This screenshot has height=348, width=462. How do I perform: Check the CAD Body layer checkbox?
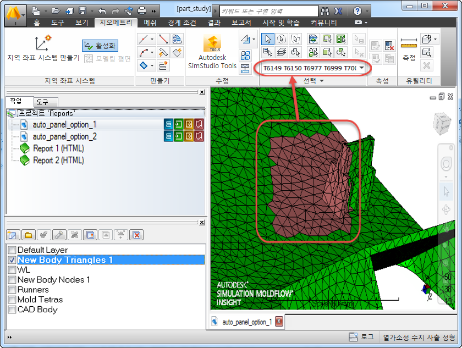pyautogui.click(x=12, y=310)
